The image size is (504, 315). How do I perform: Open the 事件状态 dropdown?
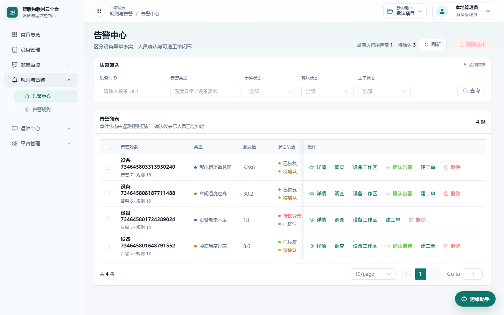271,91
